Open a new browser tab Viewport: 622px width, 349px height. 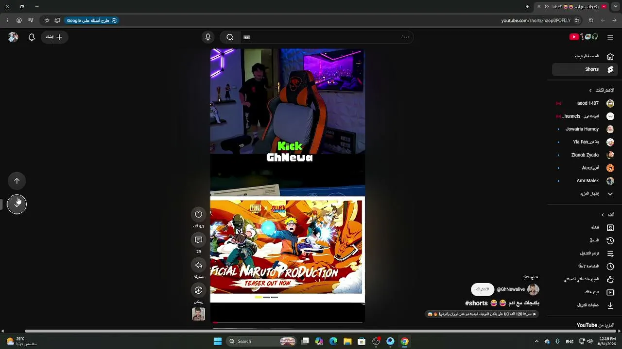point(527,7)
